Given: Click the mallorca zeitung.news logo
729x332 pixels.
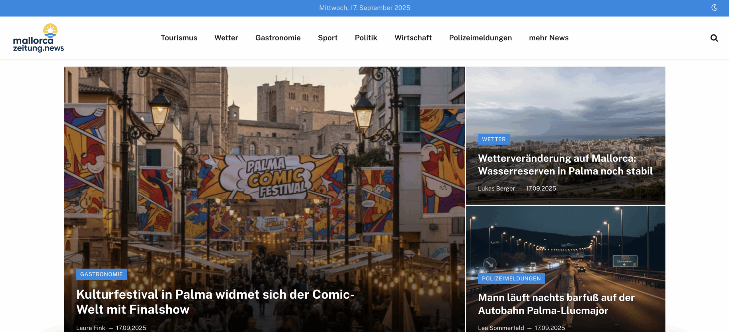Looking at the screenshot, I should [38, 38].
